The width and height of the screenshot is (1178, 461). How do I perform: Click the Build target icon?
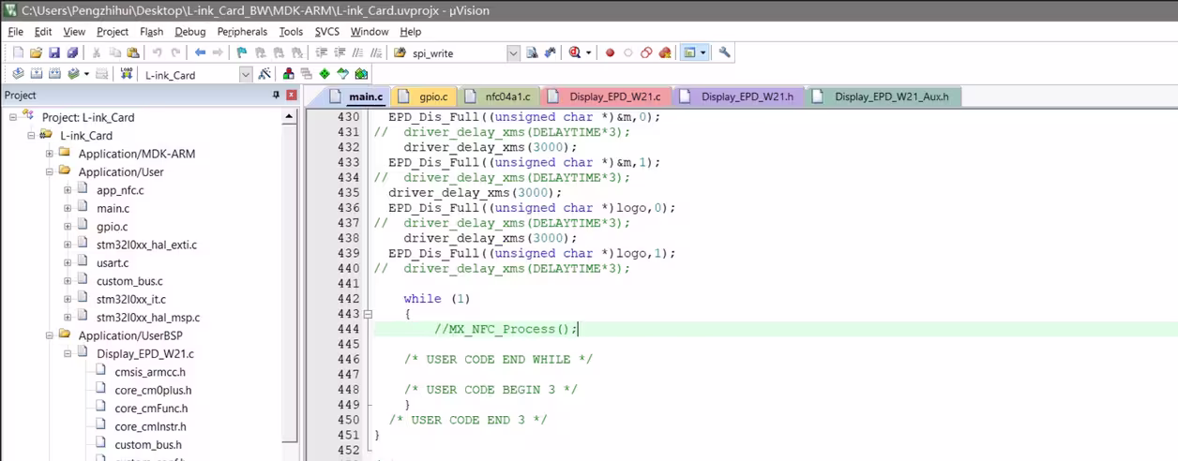click(x=37, y=74)
